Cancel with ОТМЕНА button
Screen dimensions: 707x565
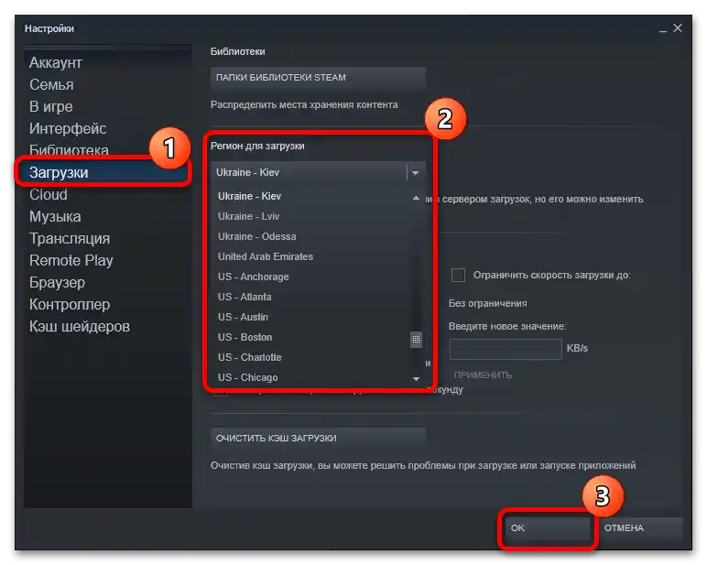641,528
